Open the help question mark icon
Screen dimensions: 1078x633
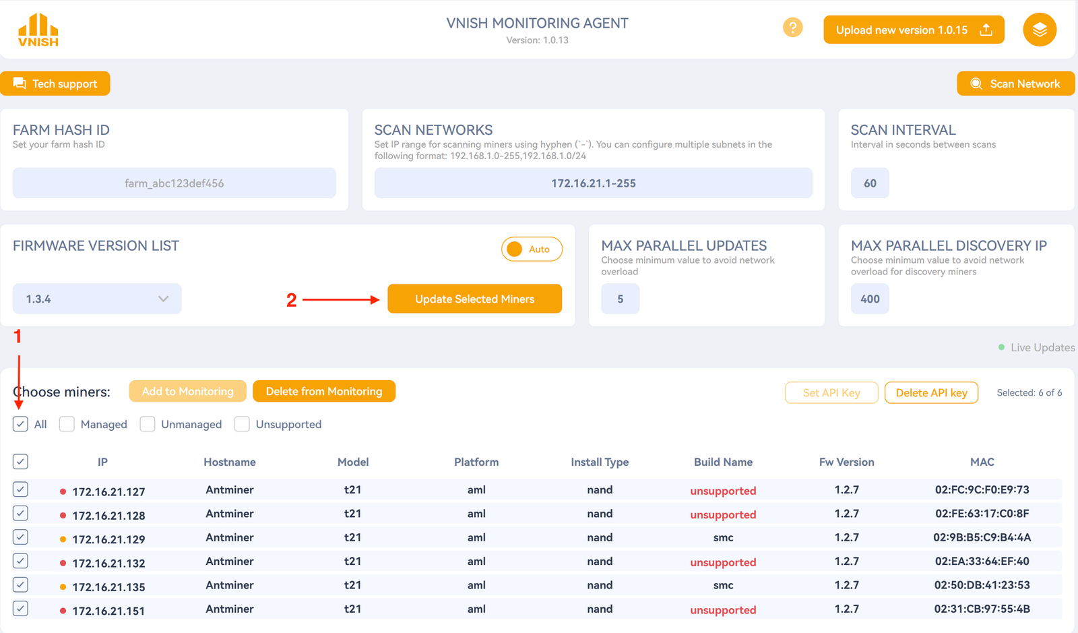coord(793,28)
